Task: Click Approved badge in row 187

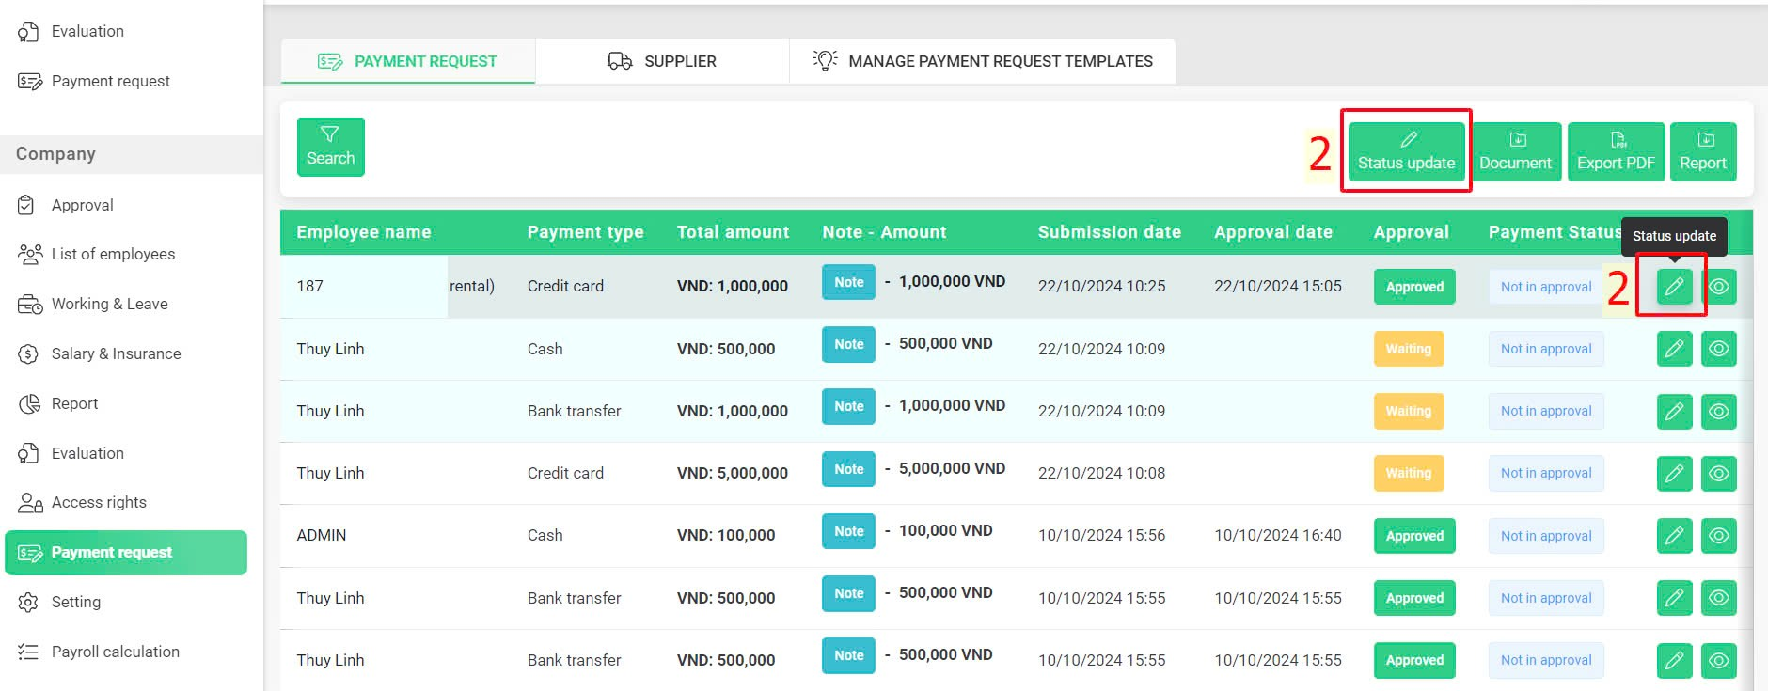Action: (1414, 287)
